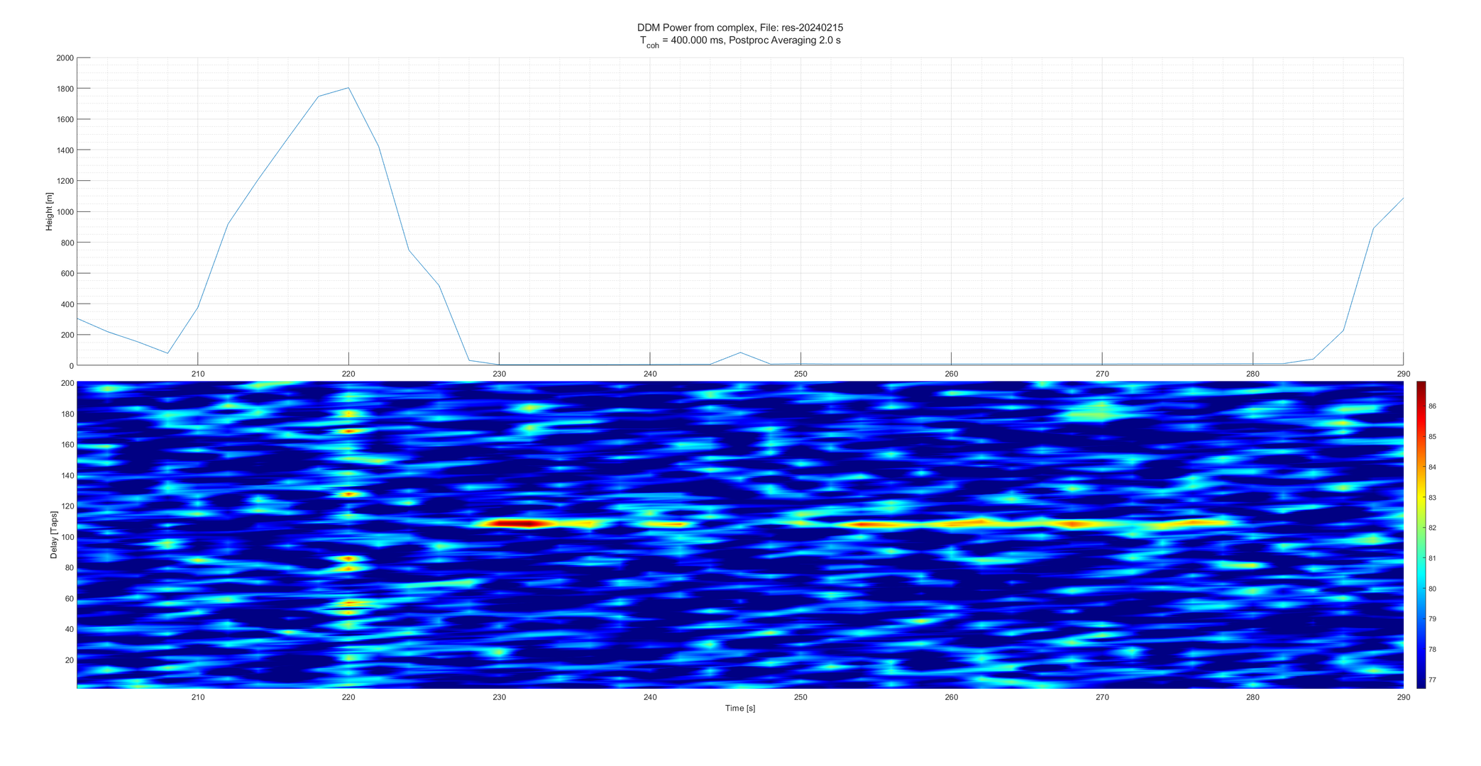Click the 120 tick label on Delay axis
Image resolution: width=1481 pixels, height=766 pixels.
point(67,506)
